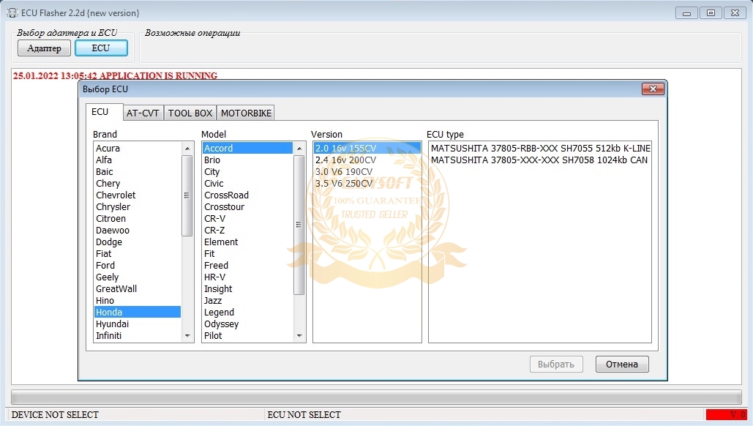The image size is (753, 426).
Task: Click the Выбрать button
Action: click(556, 364)
